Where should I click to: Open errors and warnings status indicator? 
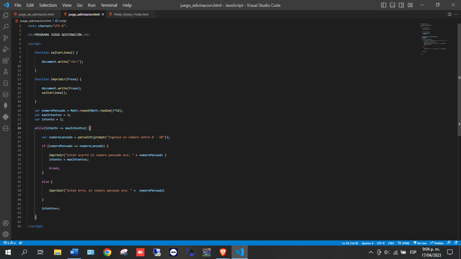pyautogui.click(x=9, y=243)
